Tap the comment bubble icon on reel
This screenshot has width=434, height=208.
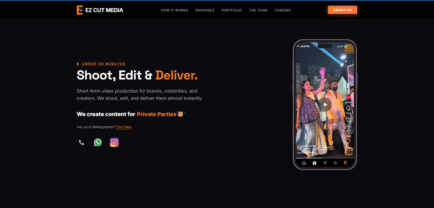[348, 108]
